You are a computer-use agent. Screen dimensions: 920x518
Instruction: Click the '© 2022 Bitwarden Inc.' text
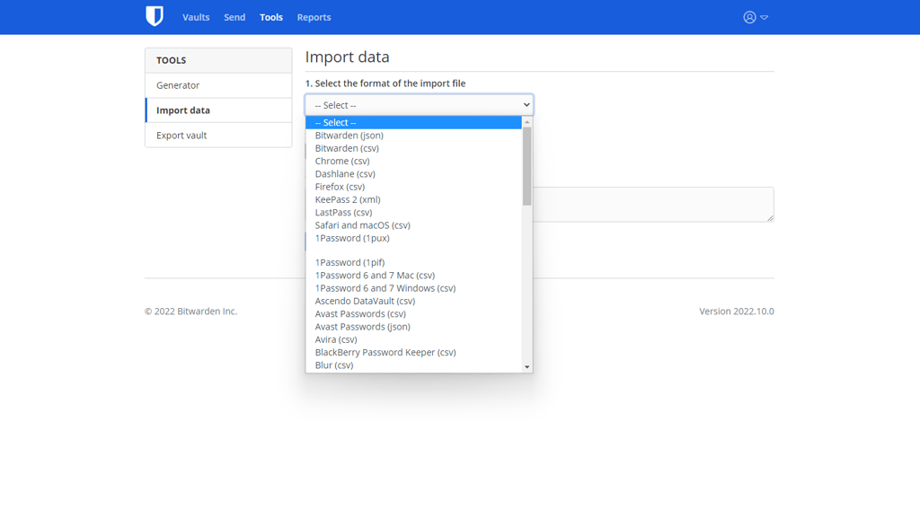[190, 312]
